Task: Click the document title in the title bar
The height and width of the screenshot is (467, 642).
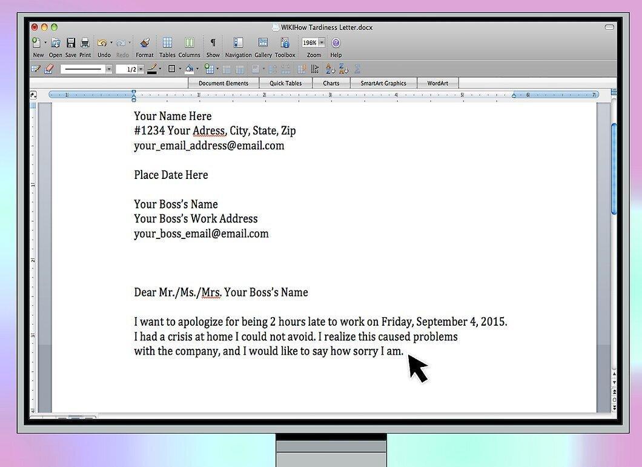Action: coord(326,27)
